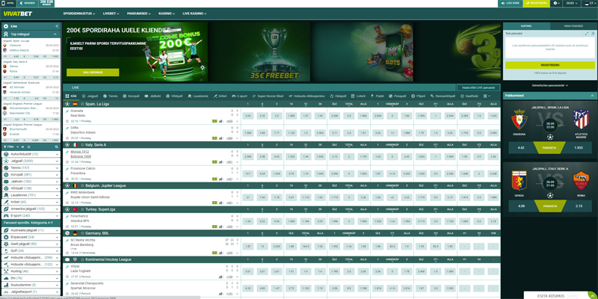This screenshot has height=299, width=598.
Task: Click the Panusta button for Genoa vs Roma
Action: (549, 206)
